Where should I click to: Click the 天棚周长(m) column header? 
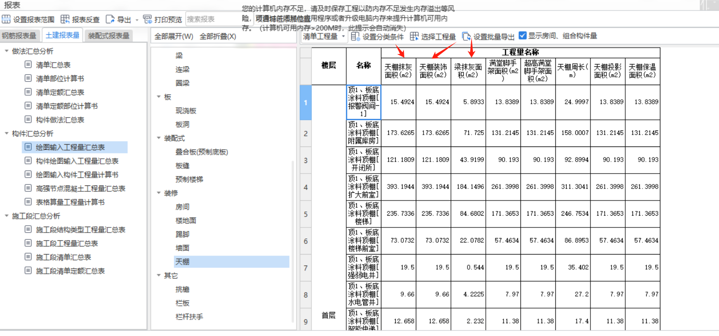(573, 71)
